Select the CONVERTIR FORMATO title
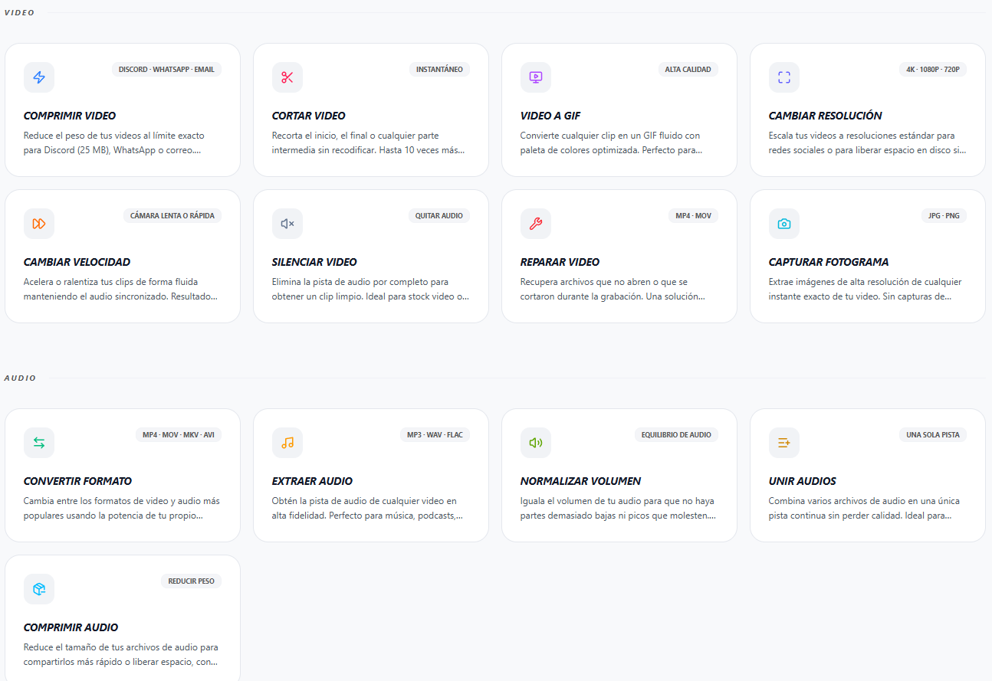Viewport: 992px width, 681px height. pyautogui.click(x=78, y=481)
